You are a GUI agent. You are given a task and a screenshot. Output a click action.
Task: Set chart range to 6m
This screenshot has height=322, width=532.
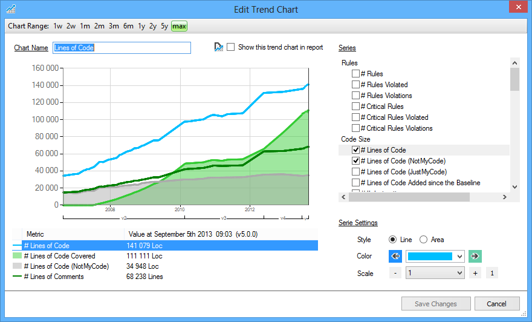tap(128, 26)
